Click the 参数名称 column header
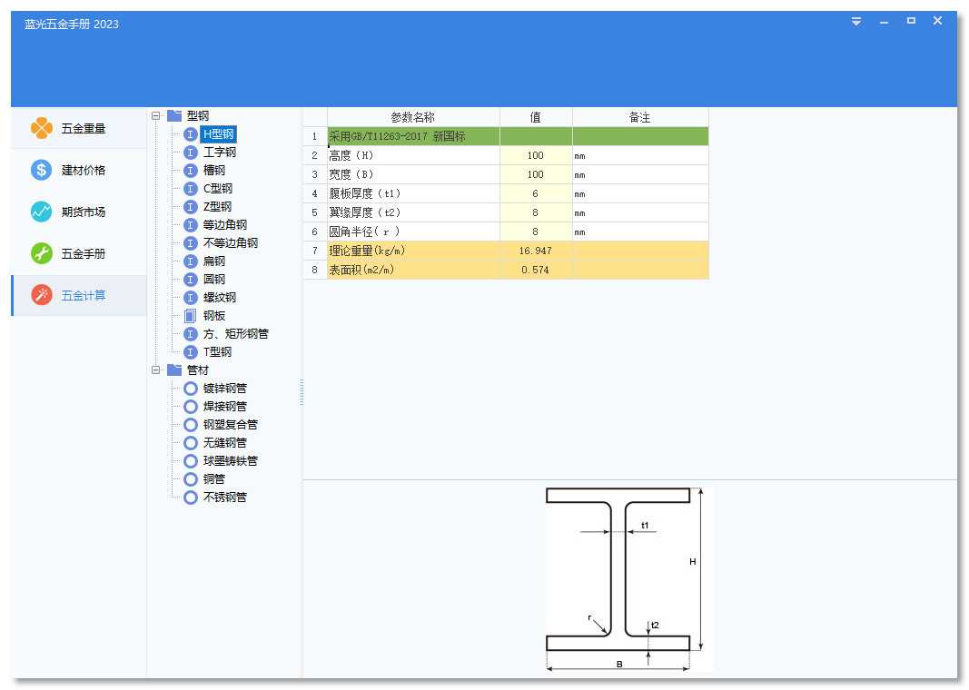 point(413,117)
